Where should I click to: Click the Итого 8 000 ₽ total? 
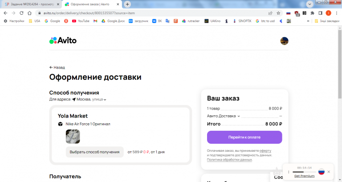click(244, 124)
